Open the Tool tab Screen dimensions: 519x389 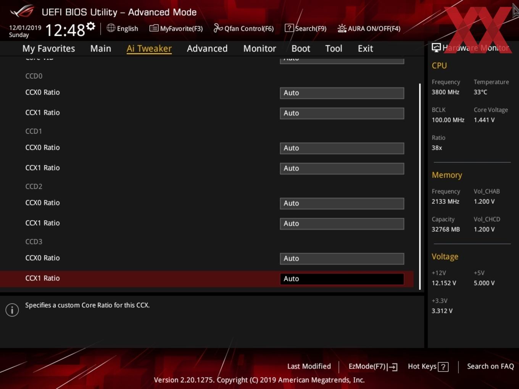334,48
